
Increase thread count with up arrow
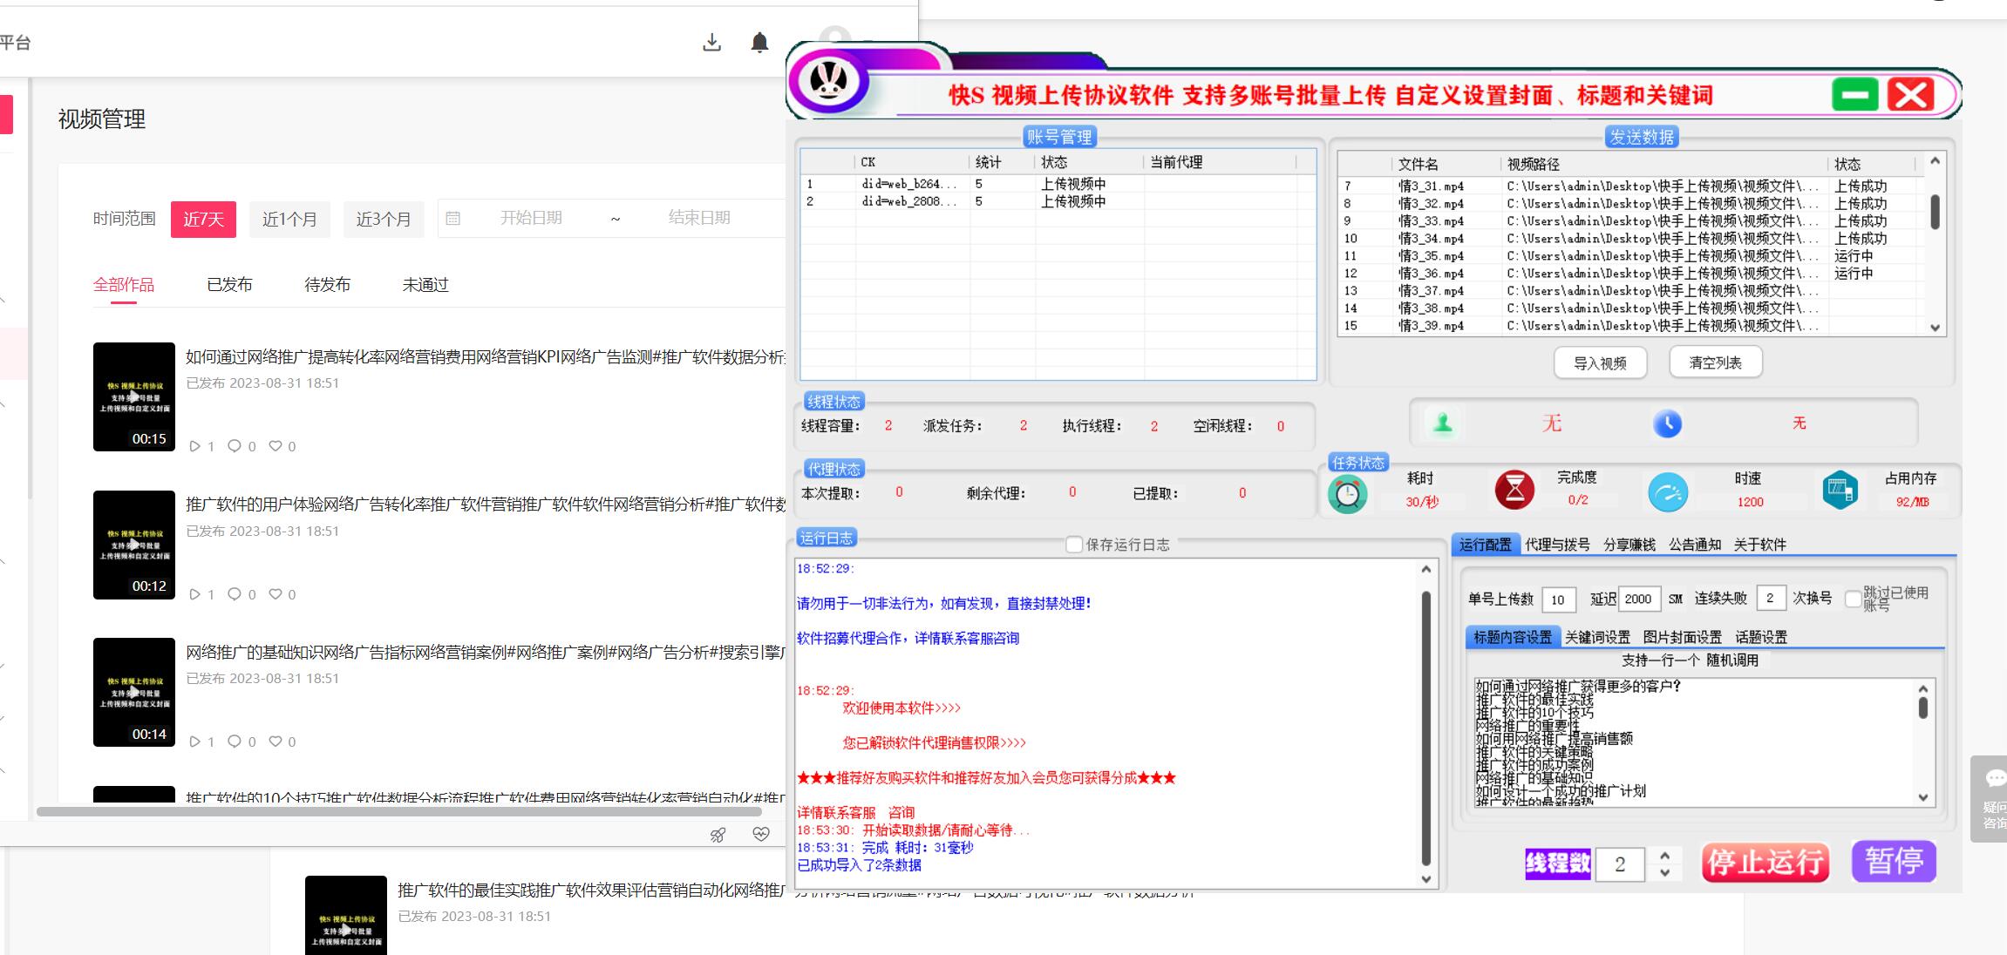tap(1664, 856)
